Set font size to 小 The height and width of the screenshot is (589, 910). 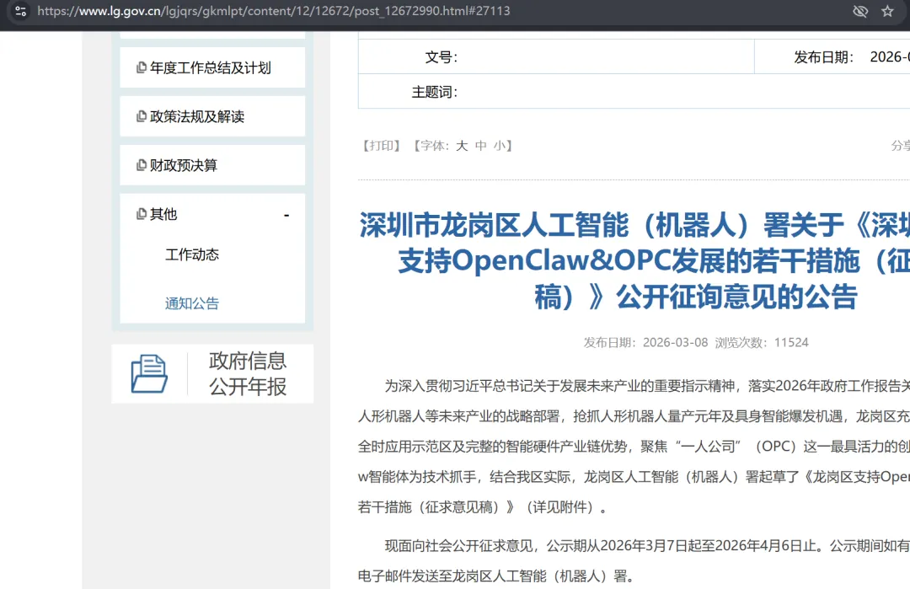click(x=500, y=146)
